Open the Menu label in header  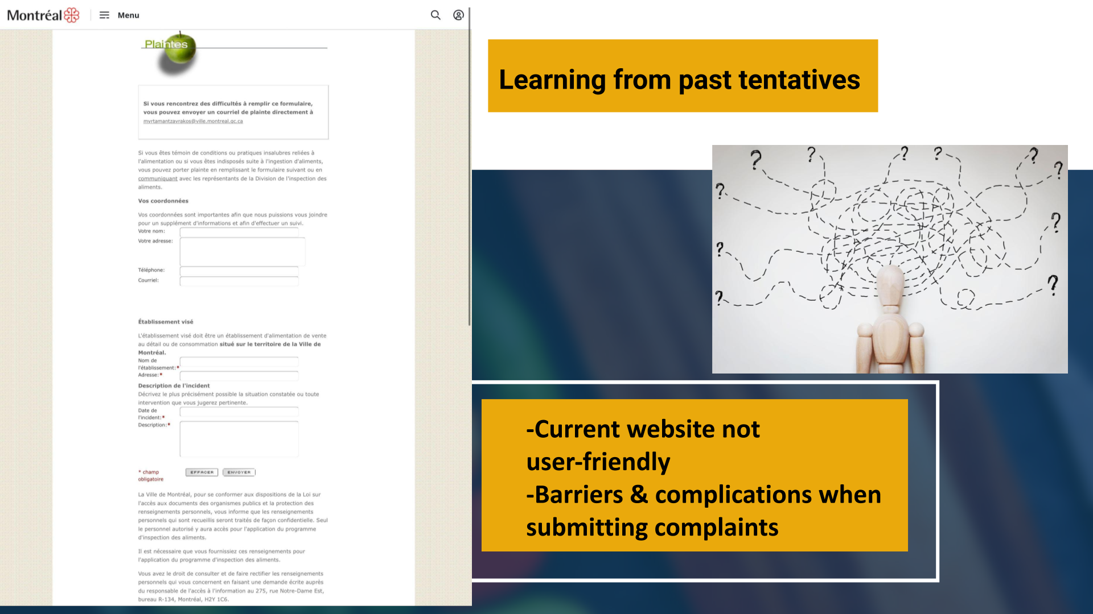[128, 15]
